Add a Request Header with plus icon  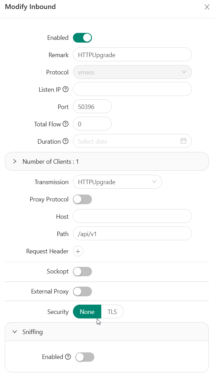point(78,251)
